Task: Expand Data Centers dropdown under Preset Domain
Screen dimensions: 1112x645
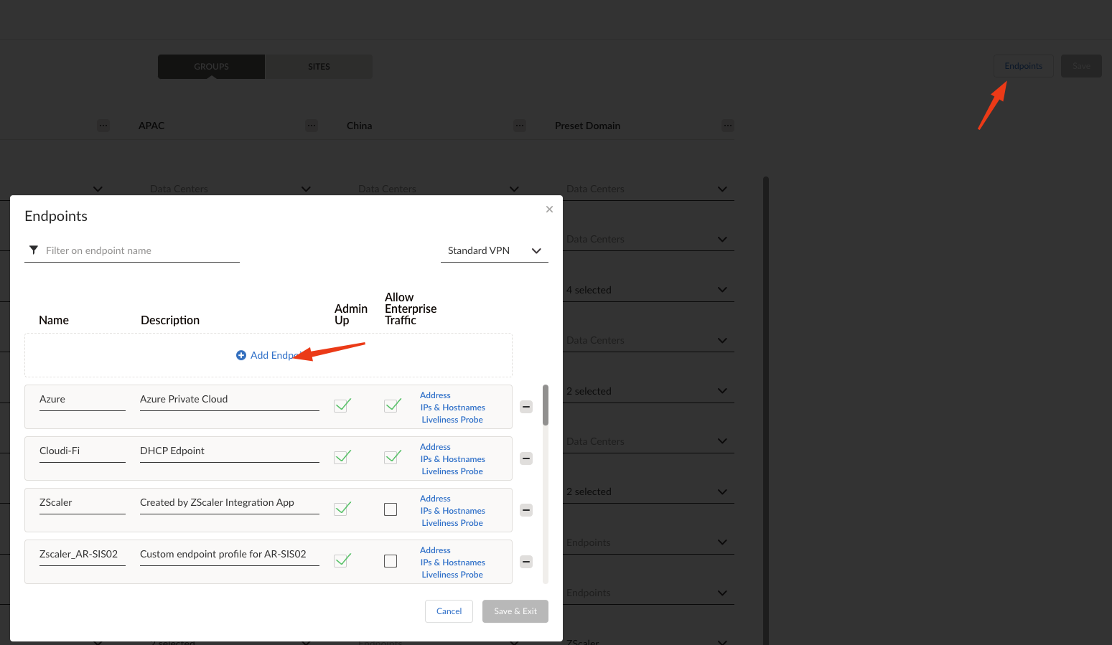Action: coord(722,189)
